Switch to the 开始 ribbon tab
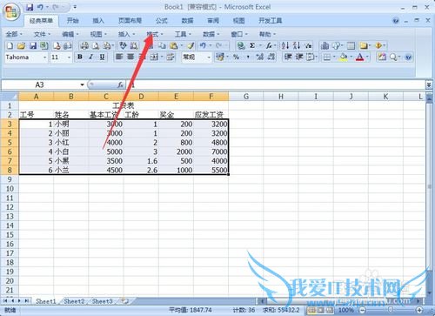 [x=73, y=21]
